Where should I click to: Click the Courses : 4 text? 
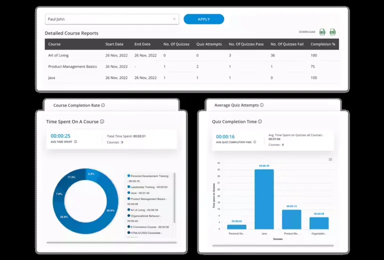pos(276,144)
